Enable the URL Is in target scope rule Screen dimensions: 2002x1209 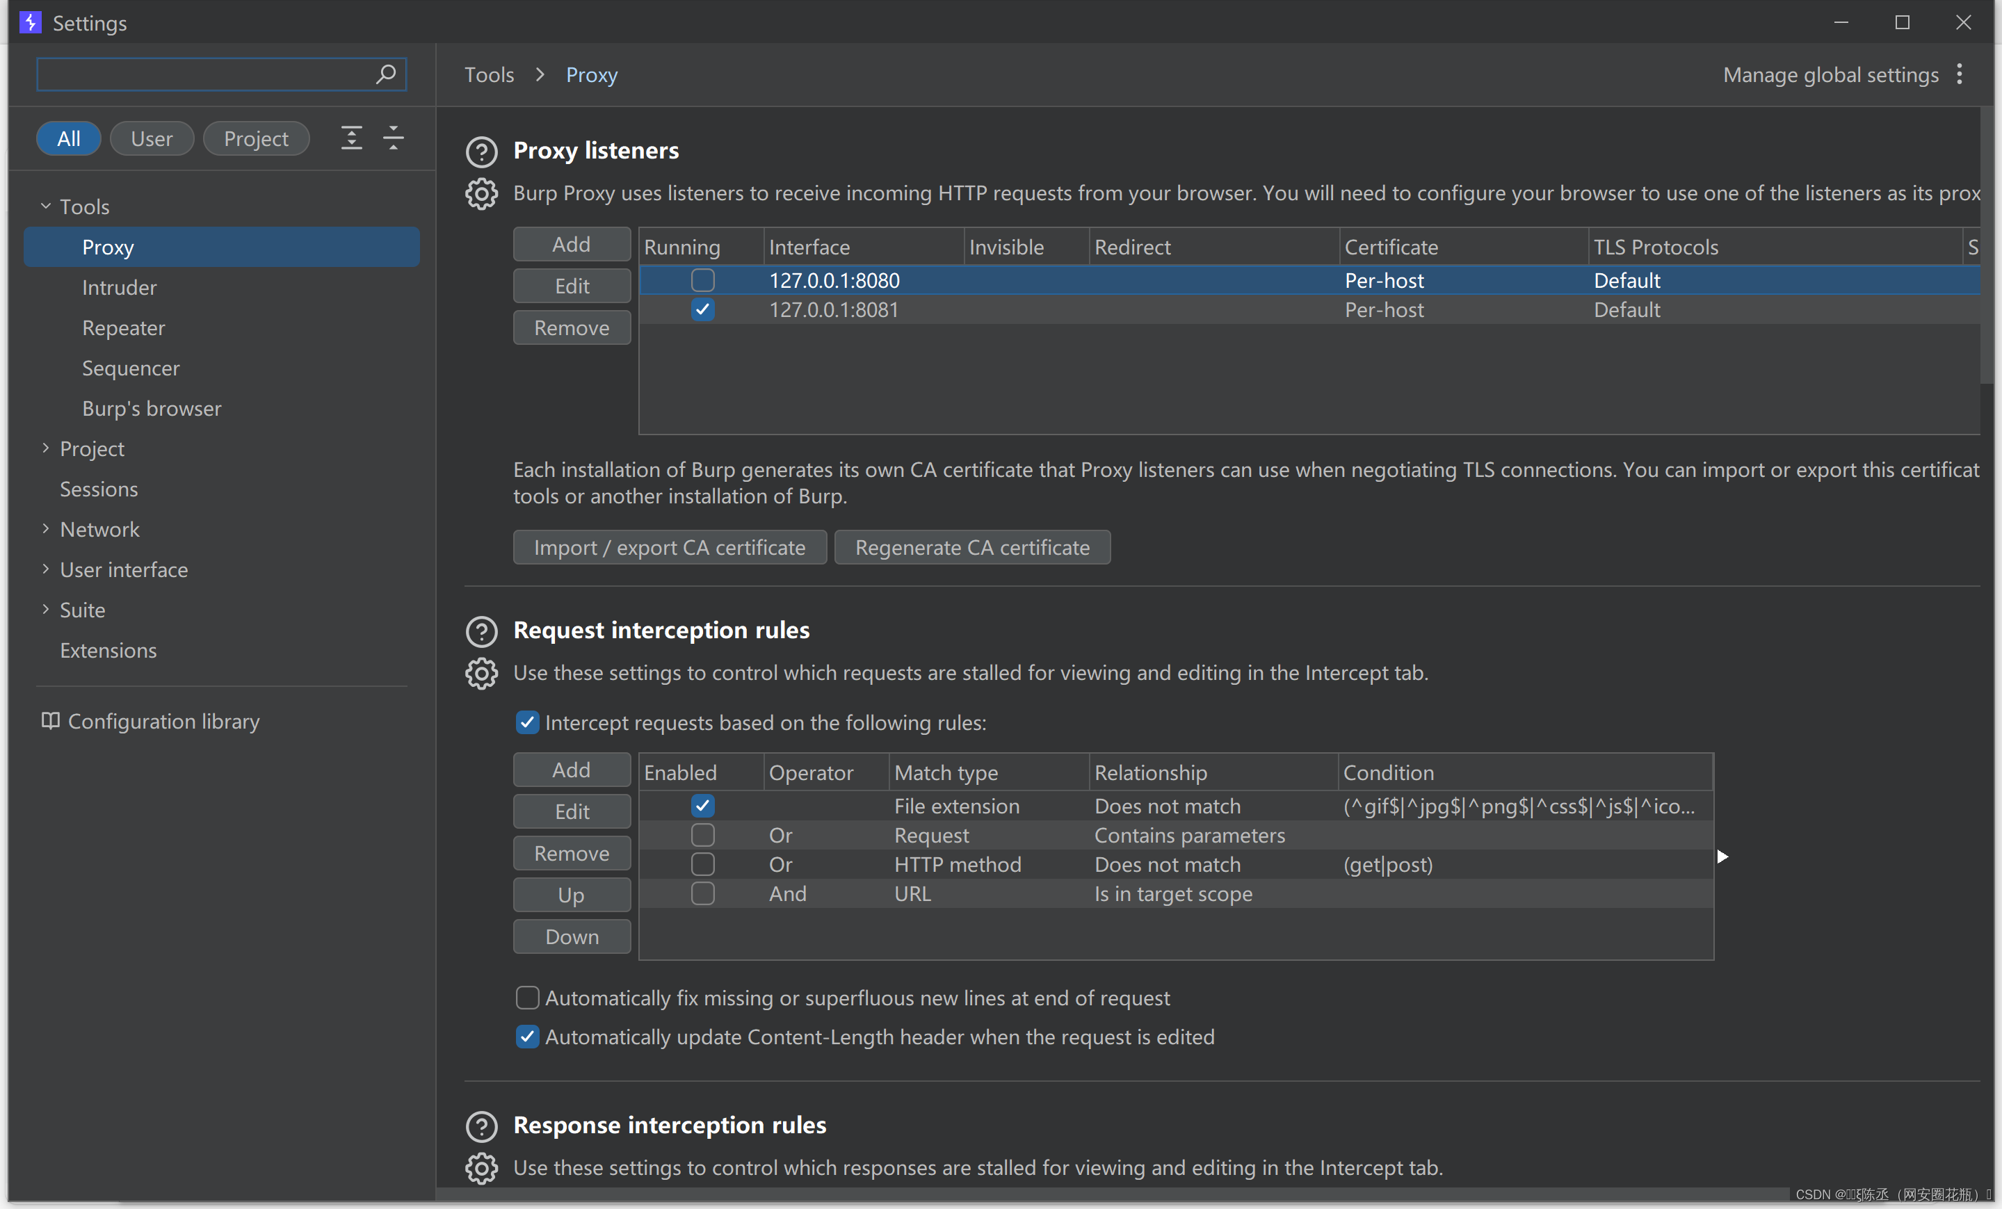point(703,894)
